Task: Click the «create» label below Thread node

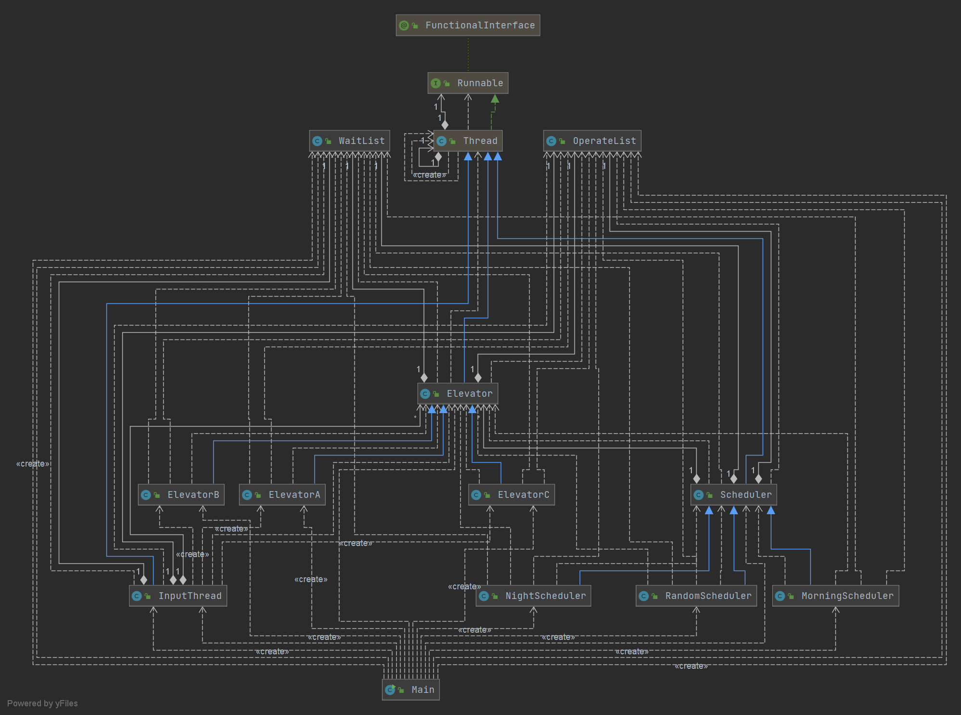Action: tap(429, 175)
